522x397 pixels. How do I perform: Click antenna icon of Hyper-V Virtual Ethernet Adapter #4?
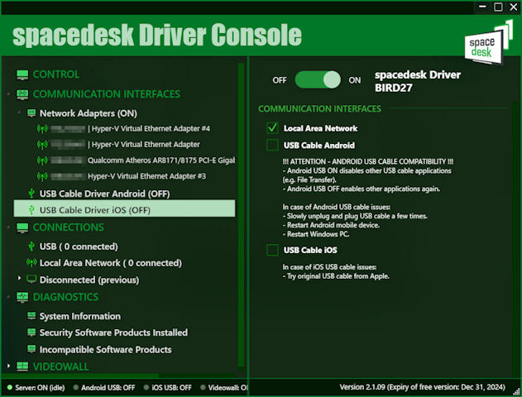(42, 128)
